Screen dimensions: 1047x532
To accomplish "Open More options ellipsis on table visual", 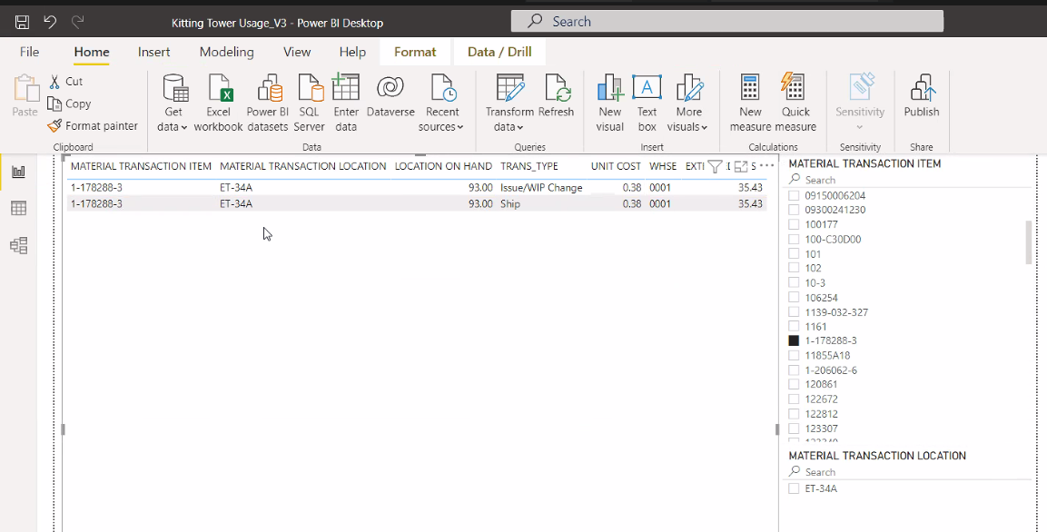I will [766, 166].
